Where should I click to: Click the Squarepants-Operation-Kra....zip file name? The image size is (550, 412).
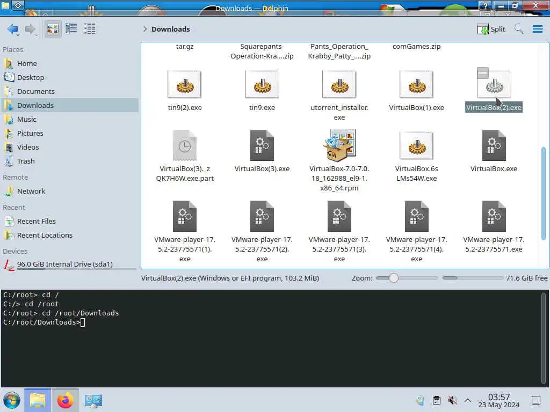(262, 51)
